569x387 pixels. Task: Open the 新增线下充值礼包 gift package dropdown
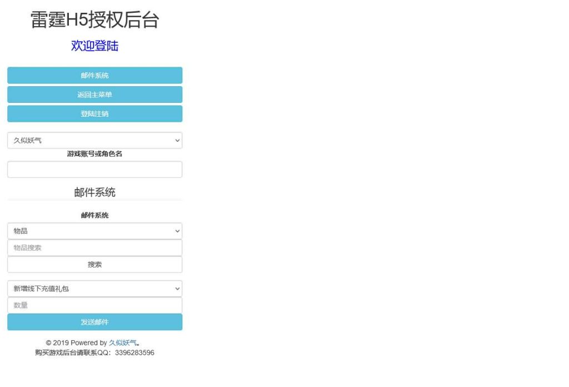[94, 289]
